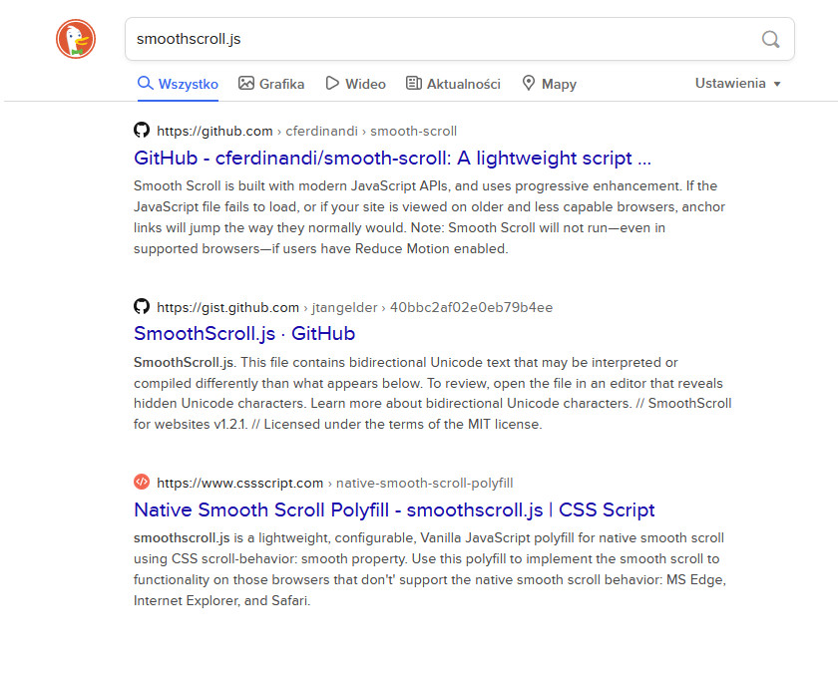Click inside the smoothscroll.js search field
The image size is (838, 674).
[x=439, y=39]
